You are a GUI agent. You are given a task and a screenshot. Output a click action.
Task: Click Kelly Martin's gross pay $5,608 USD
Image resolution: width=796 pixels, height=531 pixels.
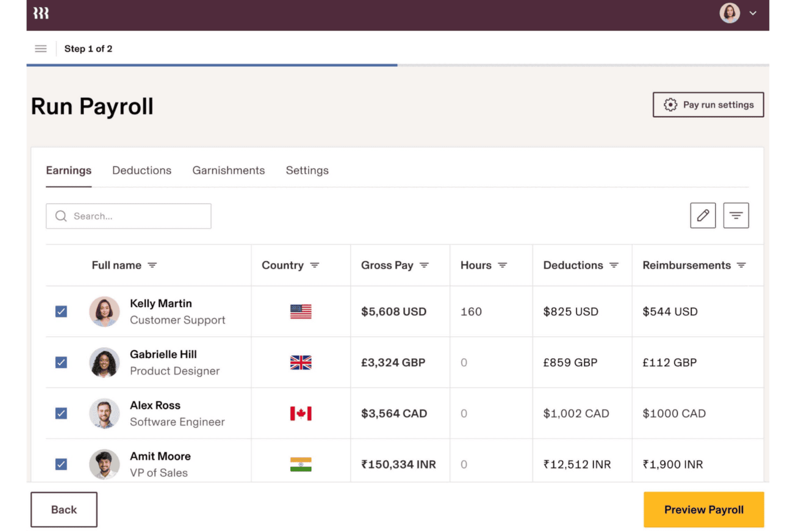(x=394, y=311)
